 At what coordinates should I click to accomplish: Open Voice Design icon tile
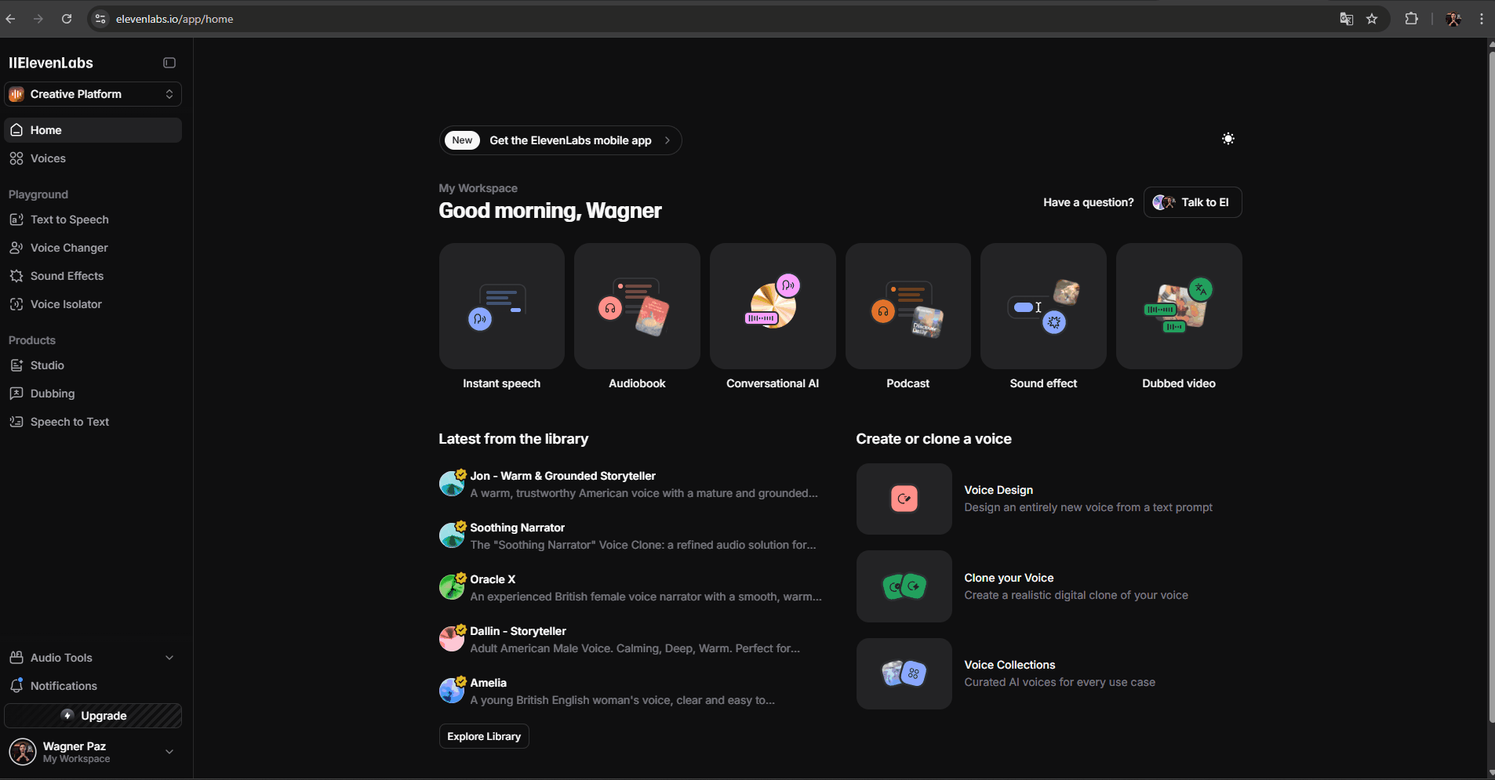pyautogui.click(x=904, y=499)
